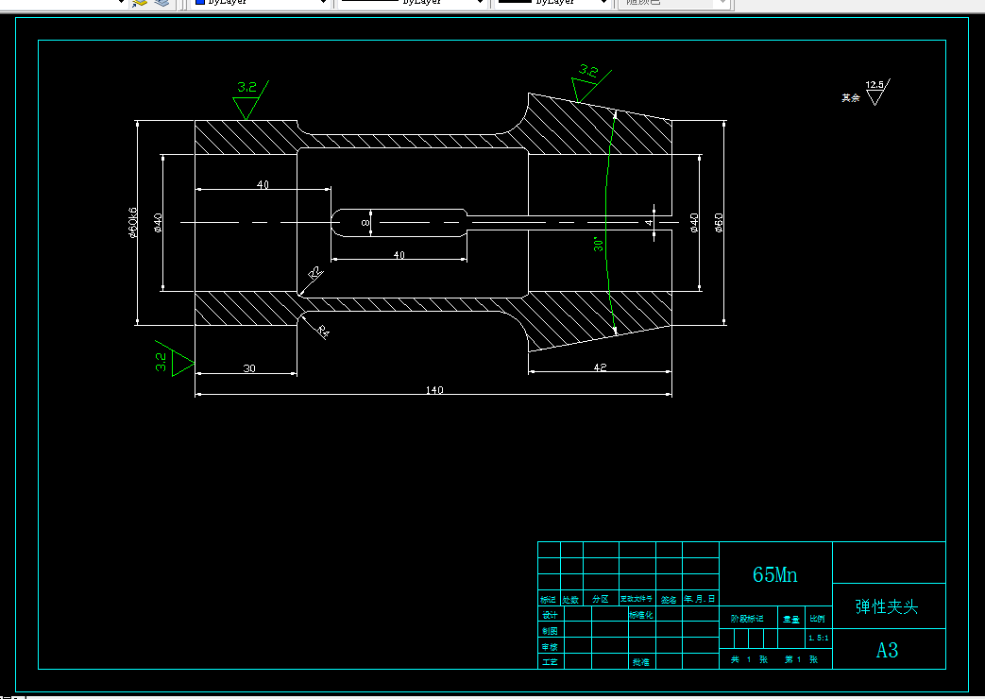Select the top-left 3.2 roughness symbol
985x699 pixels.
tap(250, 99)
